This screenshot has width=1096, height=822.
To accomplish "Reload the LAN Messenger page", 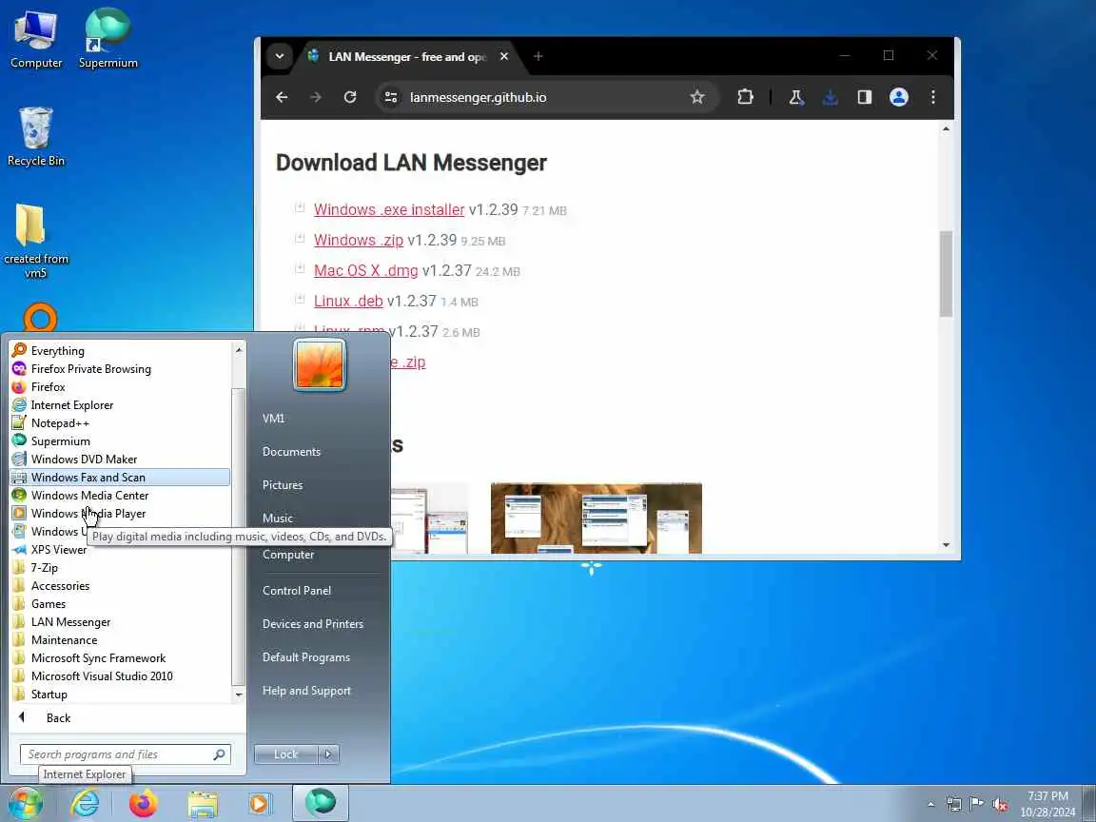I will [x=350, y=97].
